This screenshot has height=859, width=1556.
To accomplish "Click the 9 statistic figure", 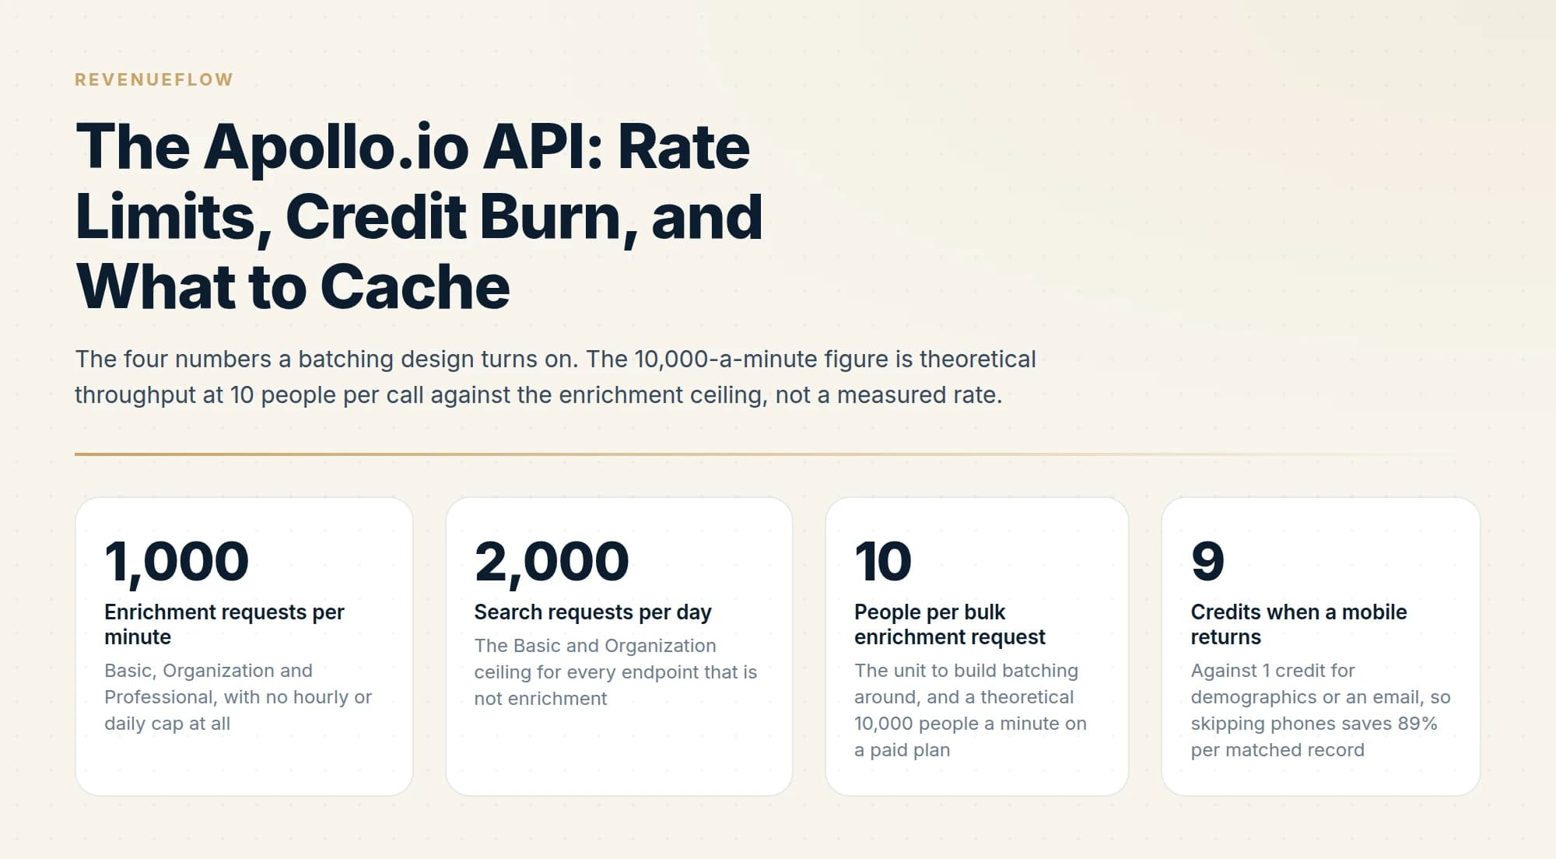I will (1207, 561).
